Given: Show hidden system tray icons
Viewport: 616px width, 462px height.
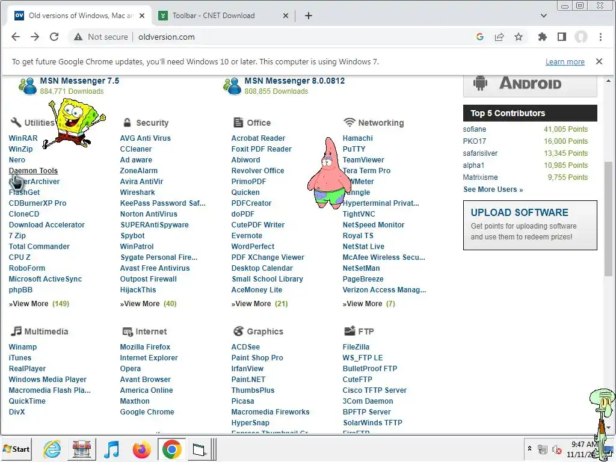Looking at the screenshot, I should 529,448.
